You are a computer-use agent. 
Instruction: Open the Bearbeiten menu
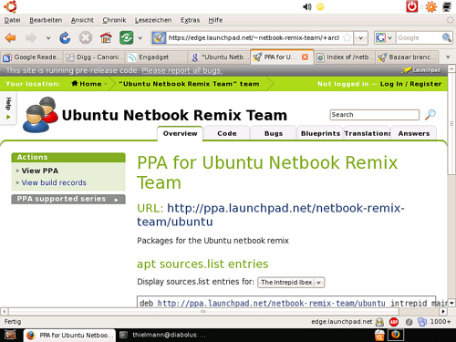coord(46,20)
